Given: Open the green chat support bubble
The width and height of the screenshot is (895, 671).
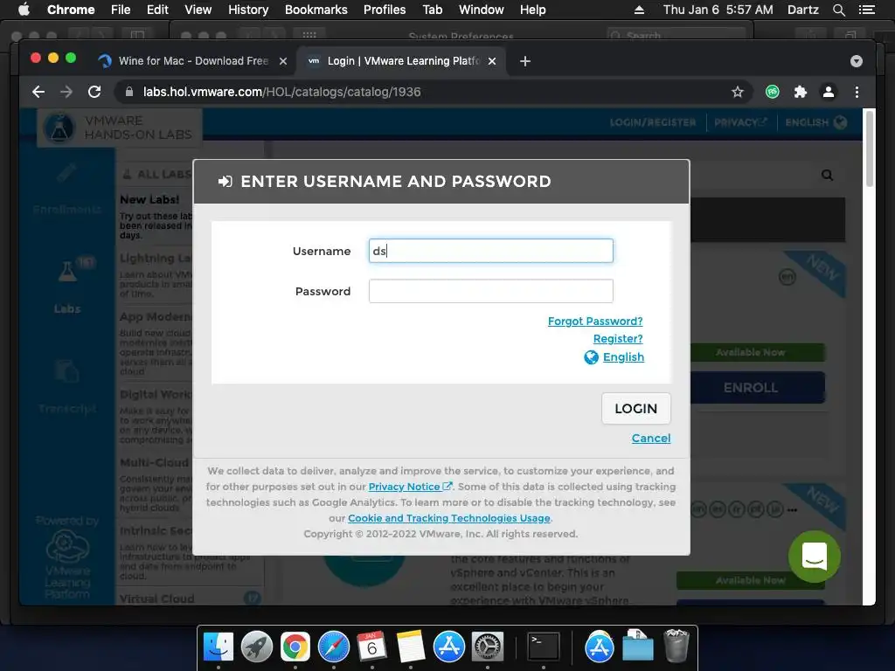Looking at the screenshot, I should [815, 557].
